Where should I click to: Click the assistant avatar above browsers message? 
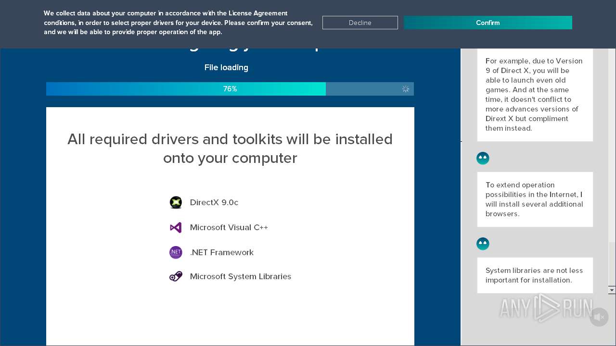[x=483, y=158]
